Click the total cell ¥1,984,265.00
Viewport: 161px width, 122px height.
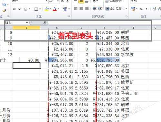[x=57, y=60]
